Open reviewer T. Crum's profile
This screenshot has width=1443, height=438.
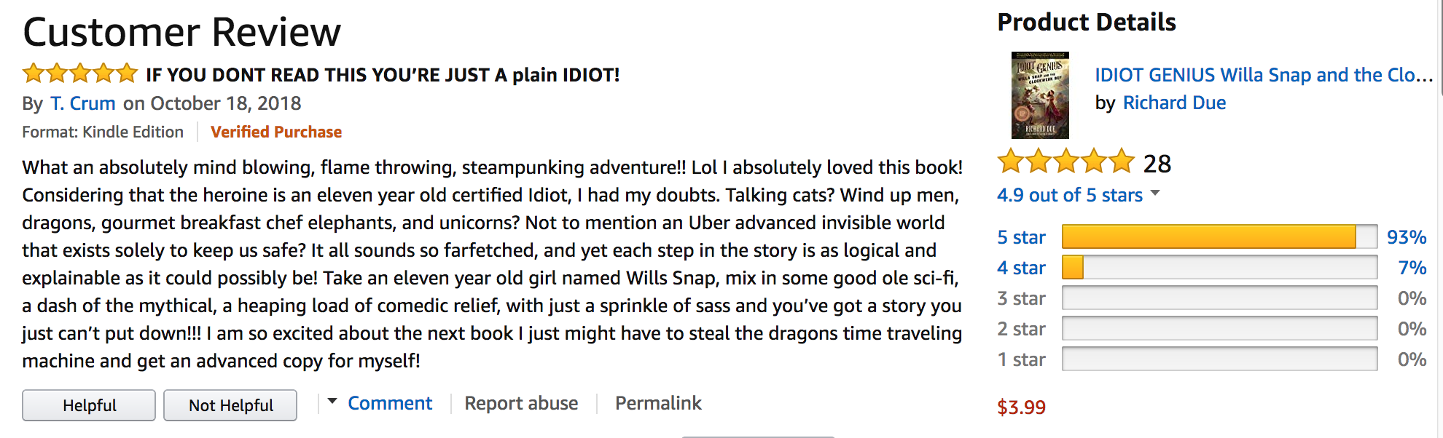point(82,103)
